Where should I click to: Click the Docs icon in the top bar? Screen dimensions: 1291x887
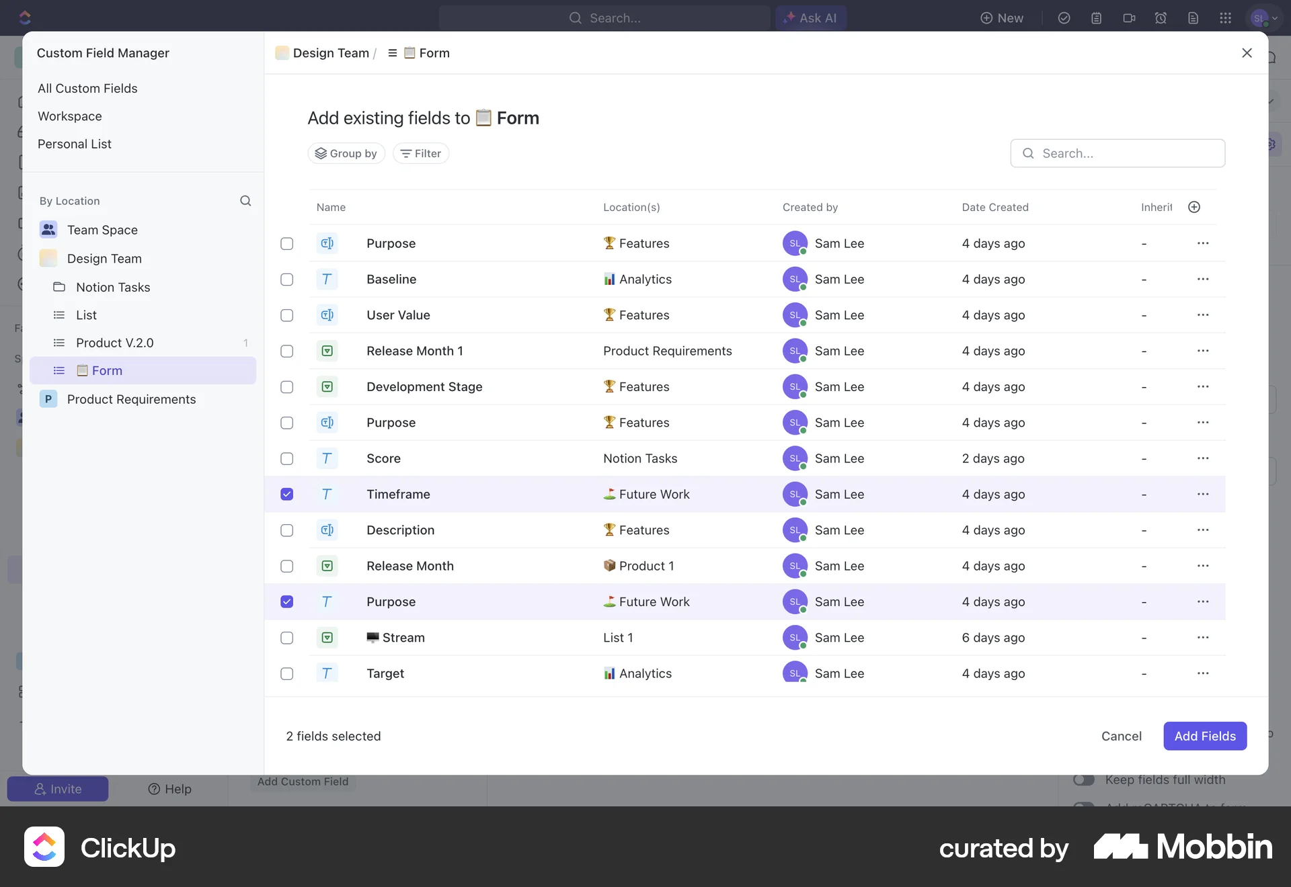pos(1194,18)
